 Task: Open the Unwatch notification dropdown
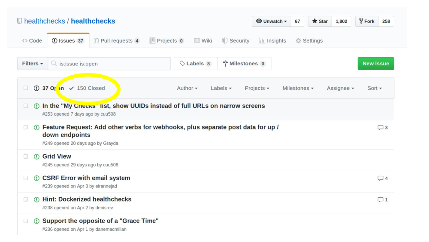pos(272,21)
